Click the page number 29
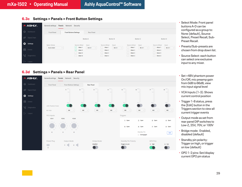 pos(218,173)
